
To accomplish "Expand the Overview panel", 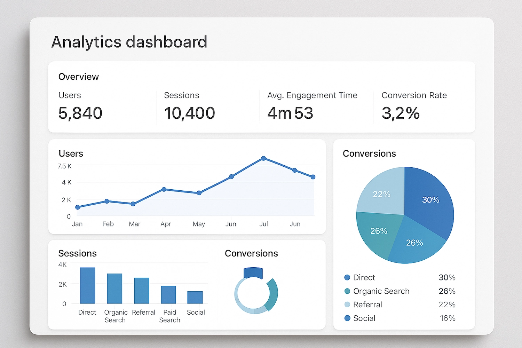I will pyautogui.click(x=79, y=77).
